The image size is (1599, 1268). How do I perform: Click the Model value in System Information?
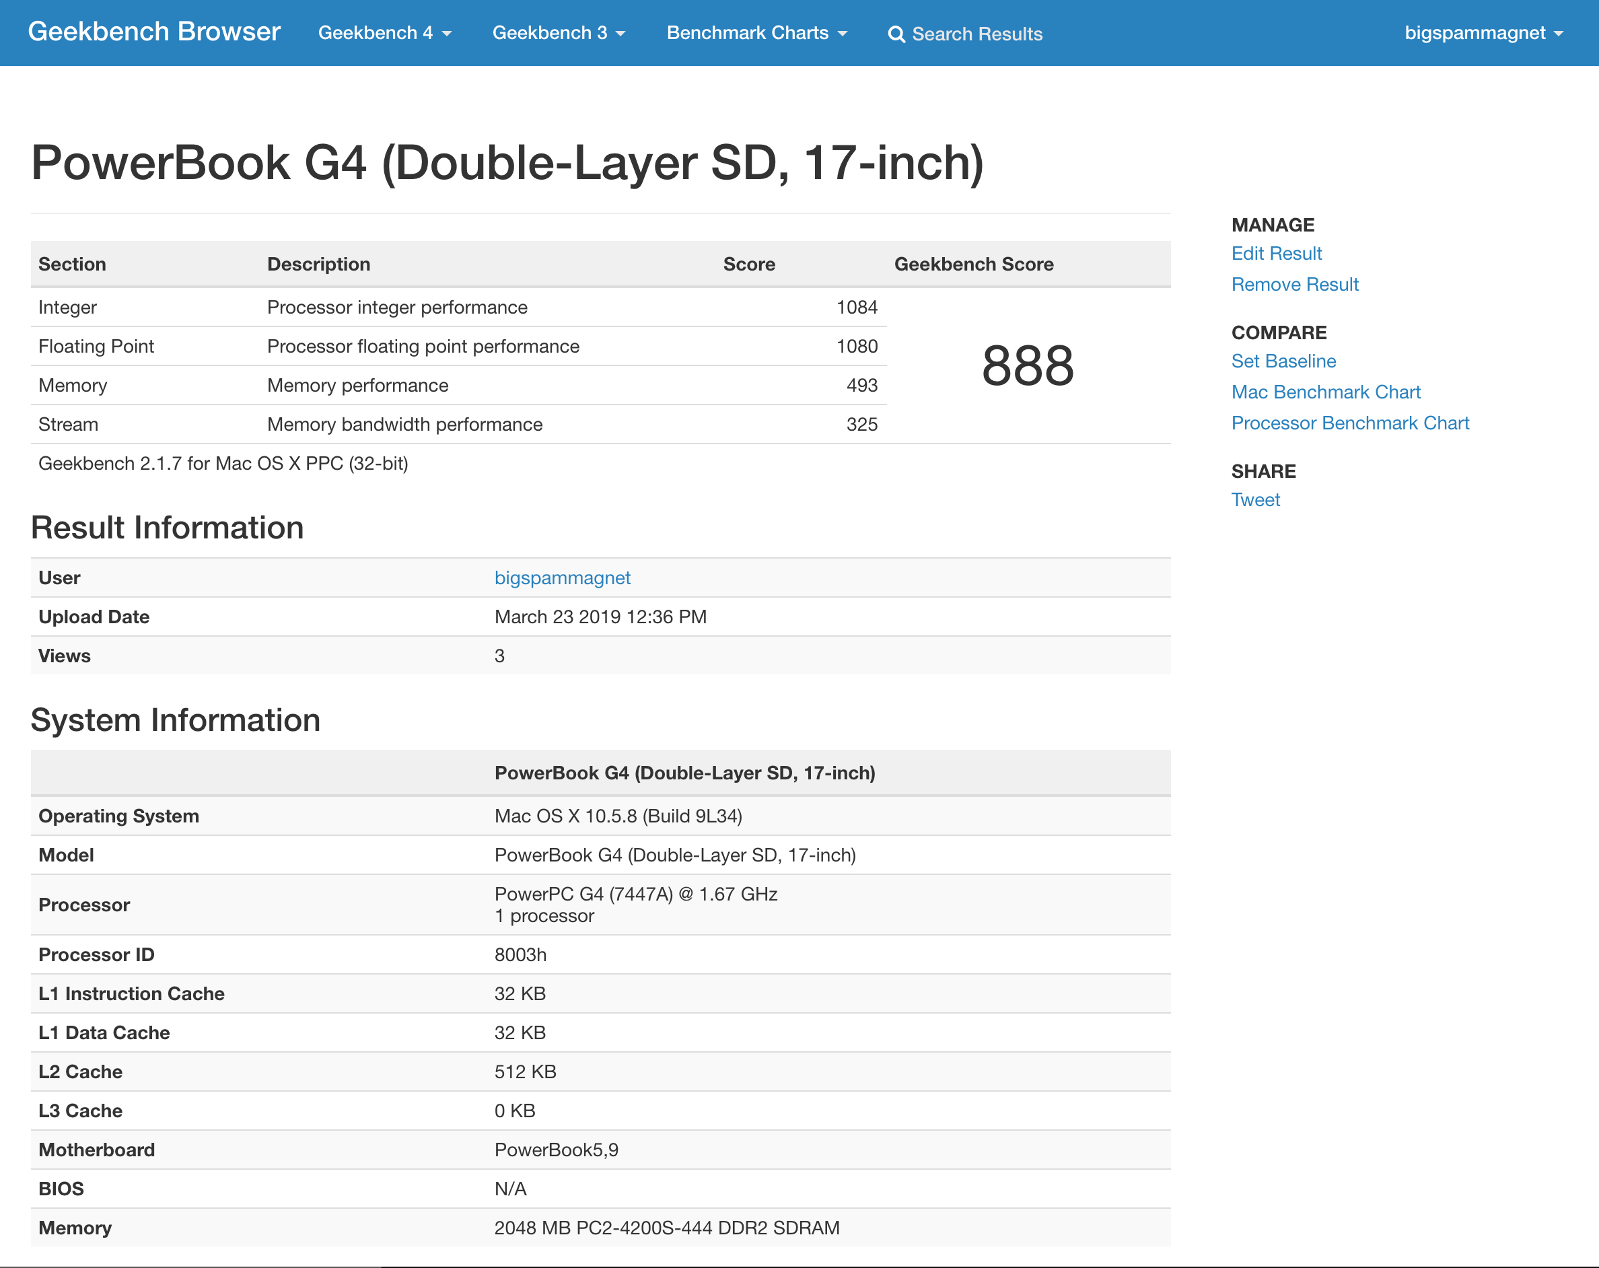click(675, 855)
